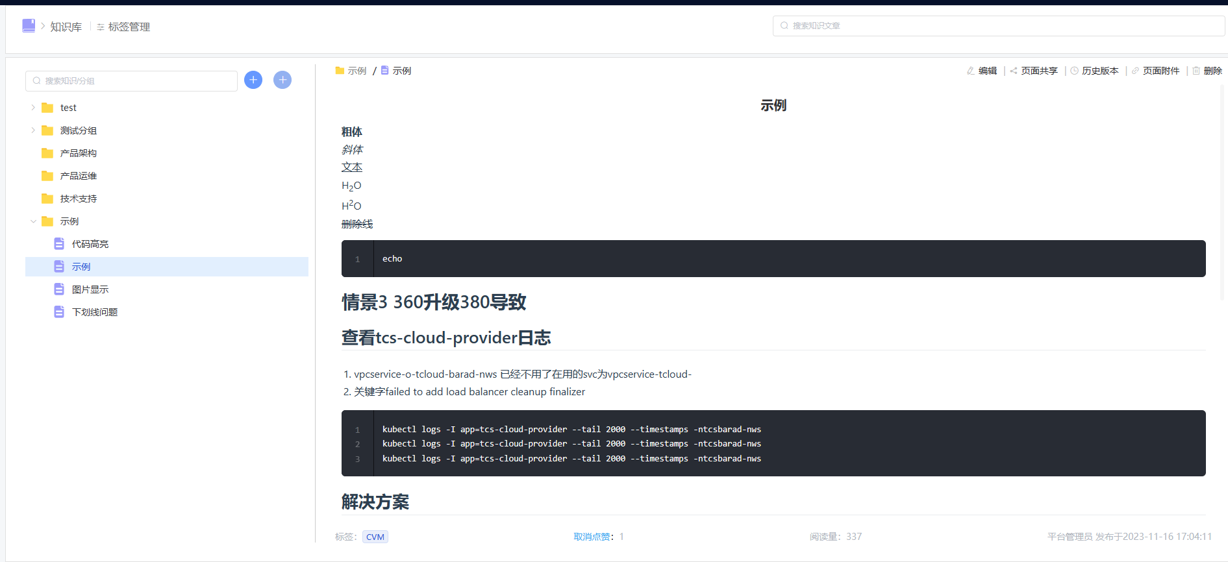Click the trash icon beside 删除
Screen dimensions: 1228x562
(1196, 71)
